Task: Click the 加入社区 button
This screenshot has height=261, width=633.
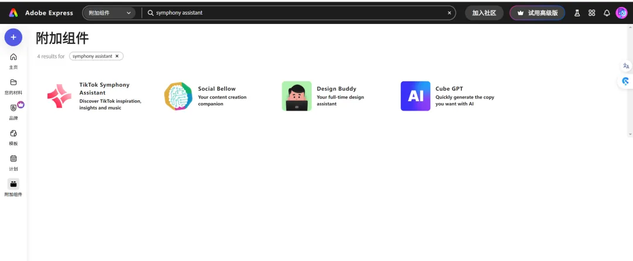Action: [x=484, y=13]
